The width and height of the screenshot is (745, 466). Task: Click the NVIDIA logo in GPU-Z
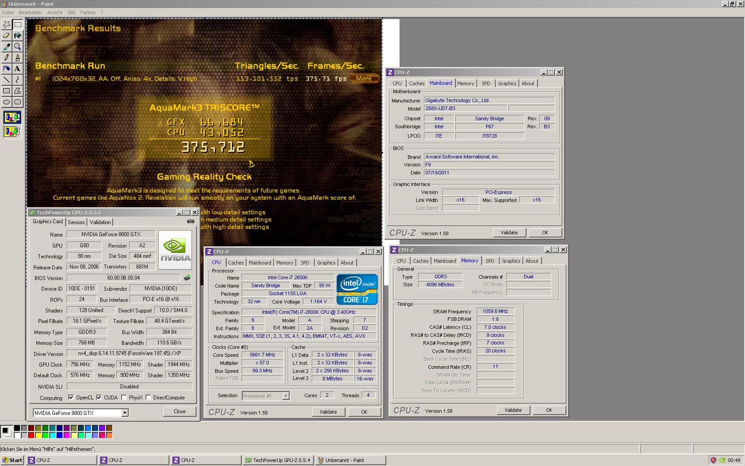click(x=175, y=250)
